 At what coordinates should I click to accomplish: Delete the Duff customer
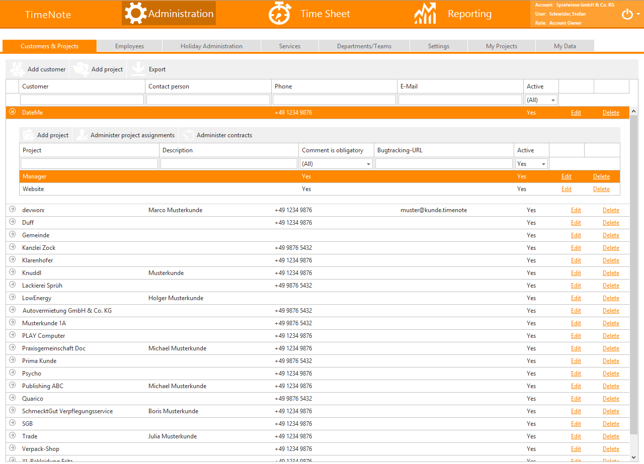pos(611,223)
